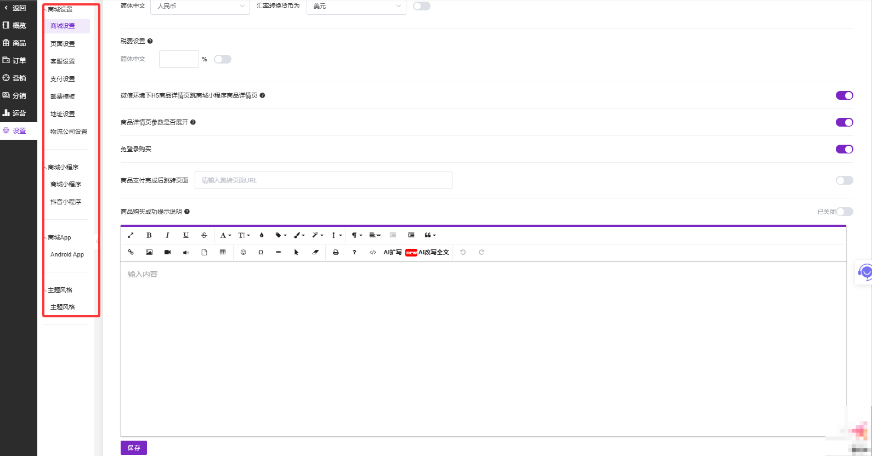
Task: Enable the 商品支付完成后跳转页面 switch
Action: point(845,180)
